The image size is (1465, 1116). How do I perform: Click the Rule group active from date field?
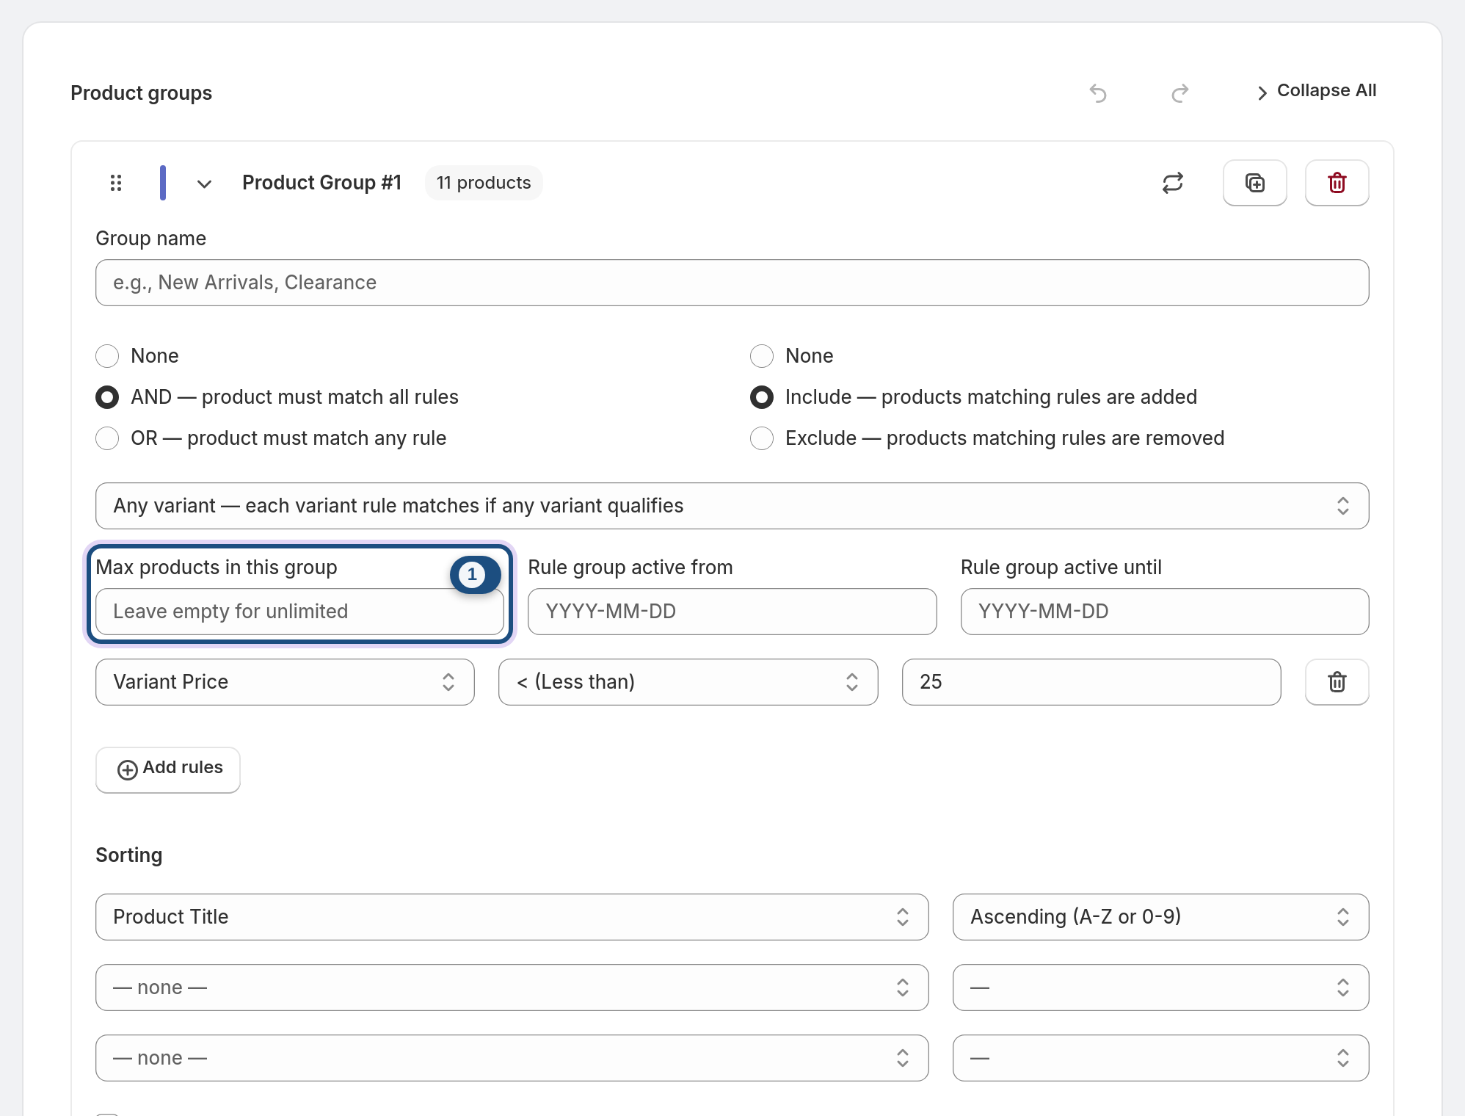pyautogui.click(x=732, y=612)
